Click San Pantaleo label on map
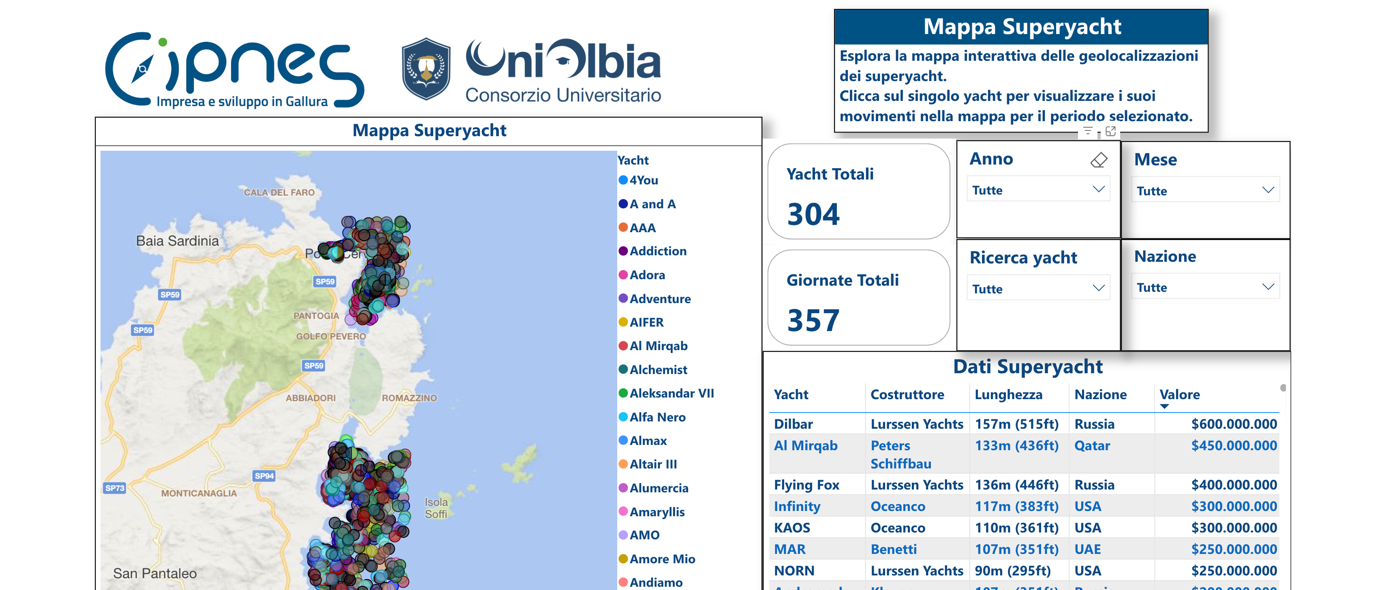The height and width of the screenshot is (590, 1386). 154,573
